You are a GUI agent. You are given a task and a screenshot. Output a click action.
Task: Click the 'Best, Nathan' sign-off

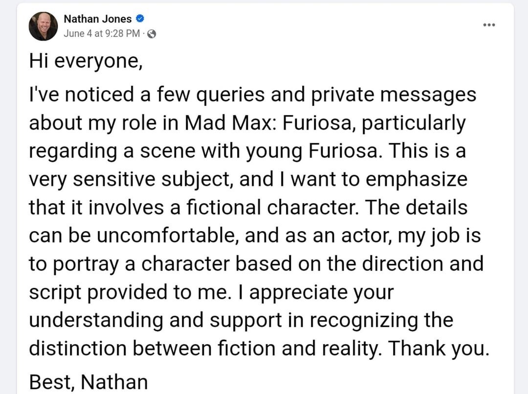click(x=88, y=382)
